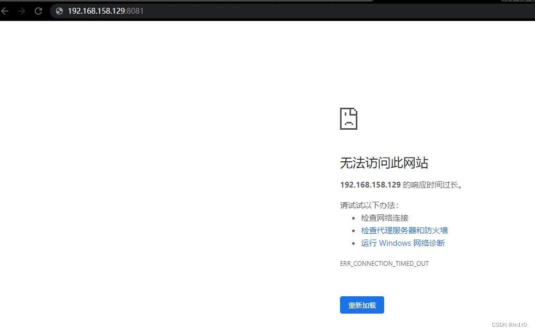Click the forward navigation arrow
The height and width of the screenshot is (332, 535).
point(22,11)
